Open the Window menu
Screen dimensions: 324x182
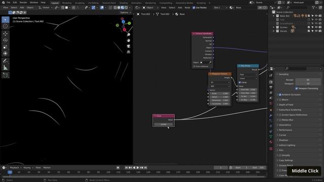tap(34, 3)
